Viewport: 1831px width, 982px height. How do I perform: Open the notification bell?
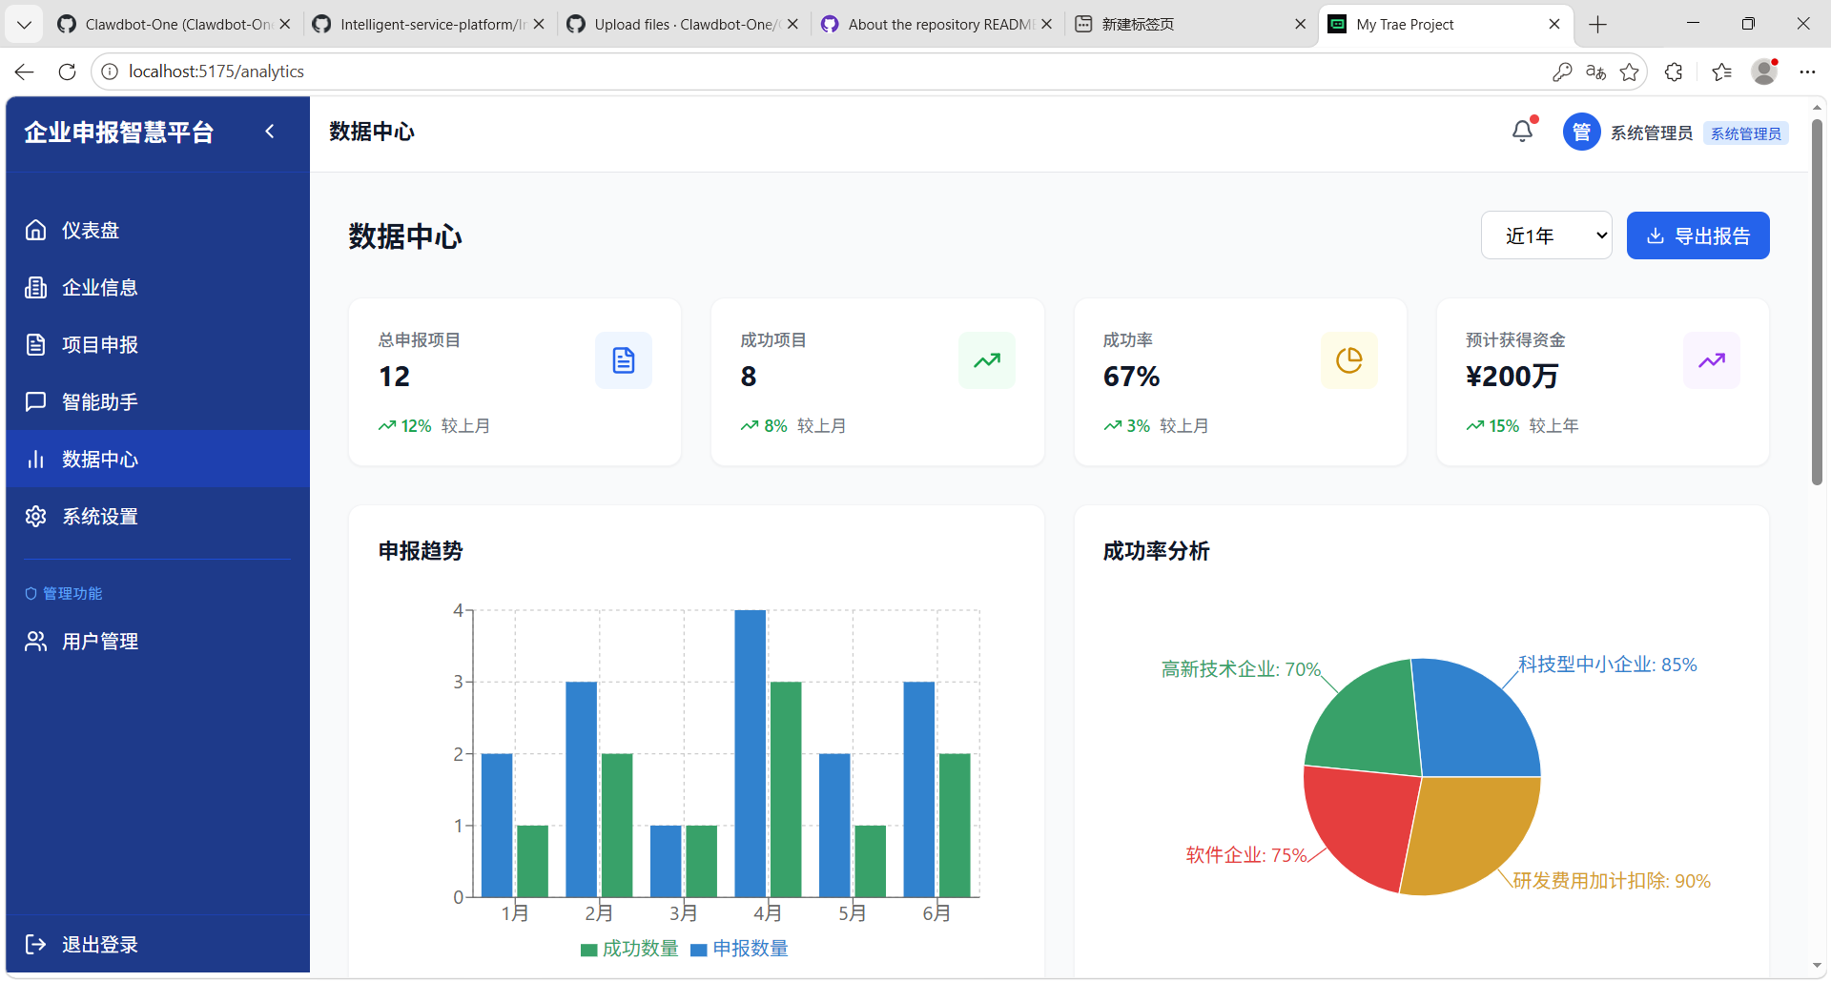[1522, 132]
